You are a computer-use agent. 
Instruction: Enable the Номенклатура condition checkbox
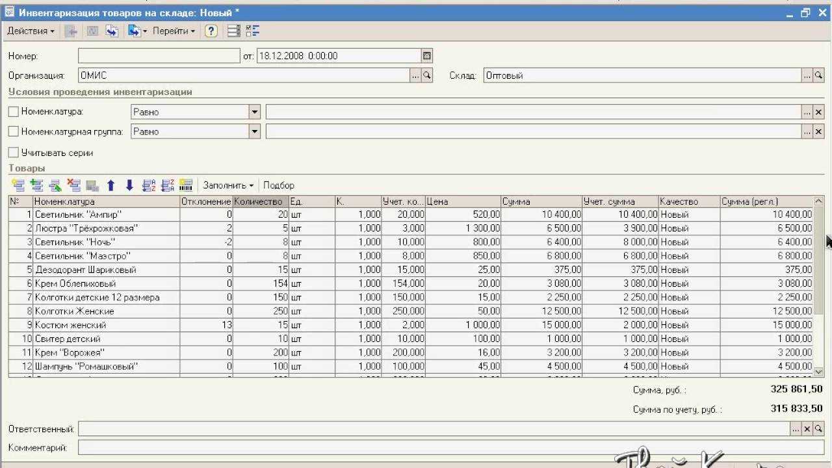pos(14,112)
